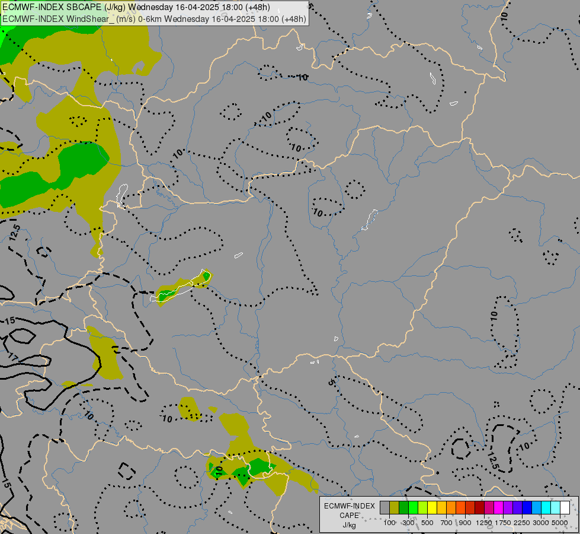Screen dimensions: 580x534
Task: Click the SBCAPE title line at top
Action: pyautogui.click(x=136, y=7)
